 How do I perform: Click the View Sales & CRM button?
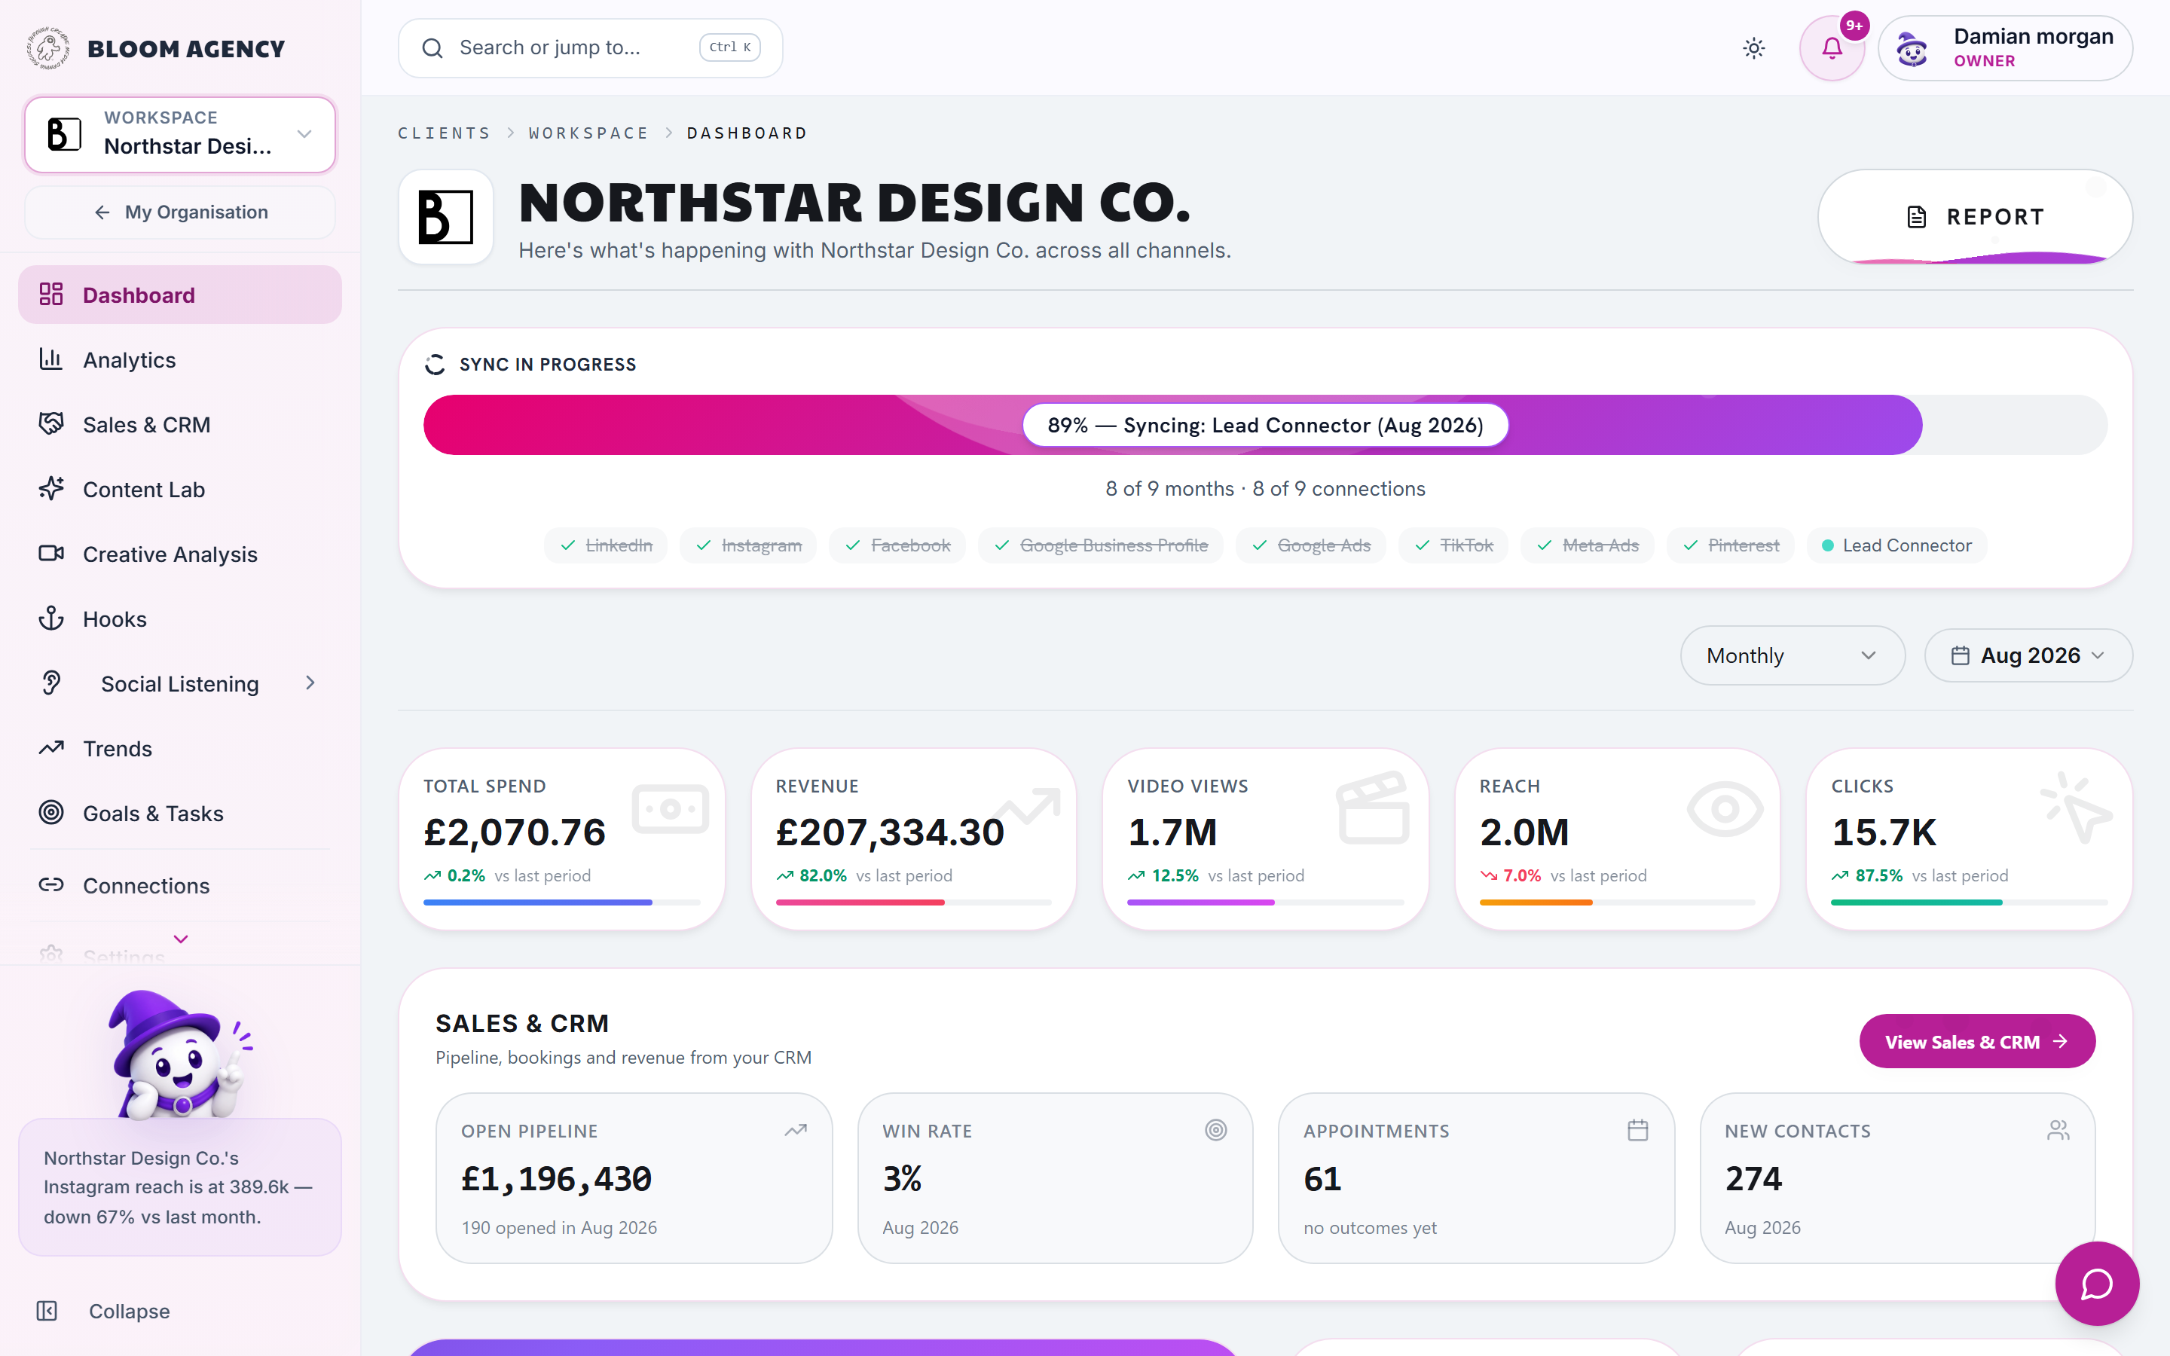coord(1976,1041)
